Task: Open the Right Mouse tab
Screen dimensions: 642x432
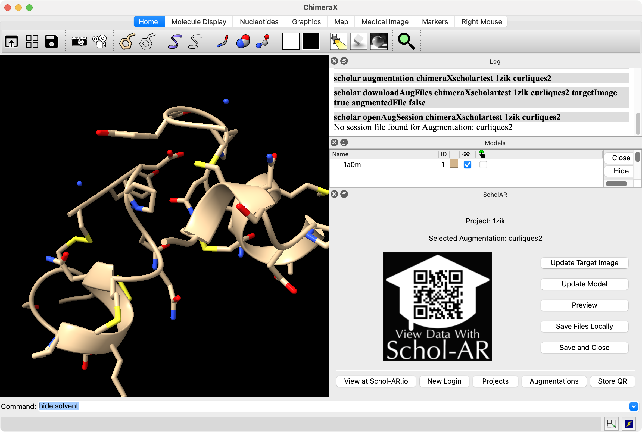Action: [x=481, y=22]
